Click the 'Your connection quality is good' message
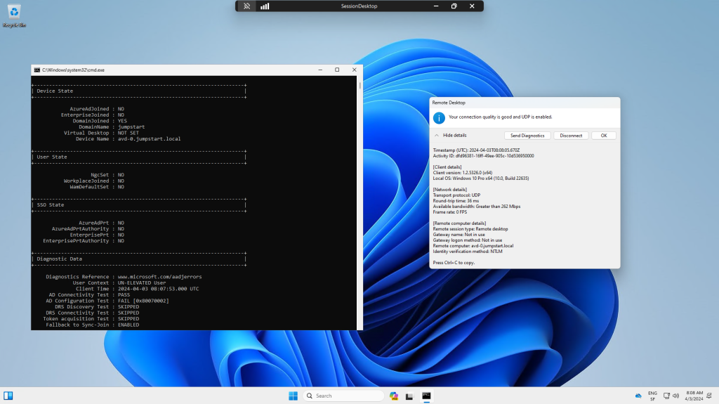The image size is (719, 404). (500, 117)
